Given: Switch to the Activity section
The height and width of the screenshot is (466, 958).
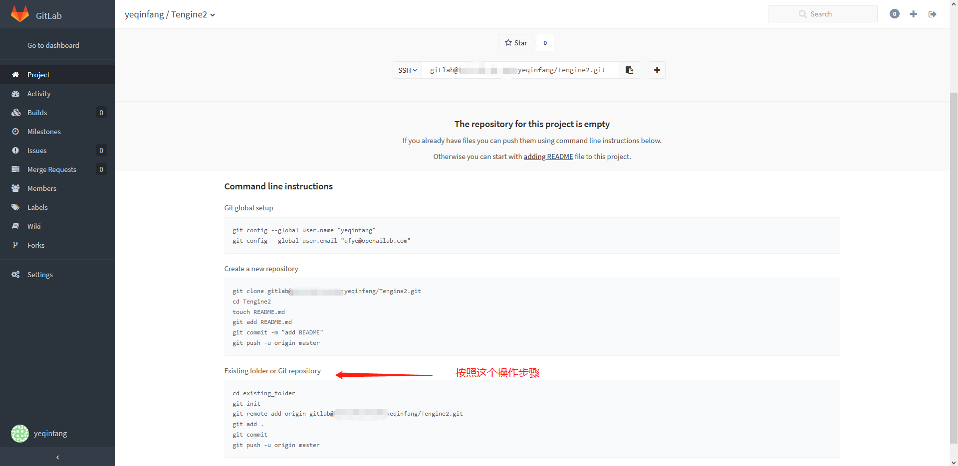Looking at the screenshot, I should [x=16, y=93].
